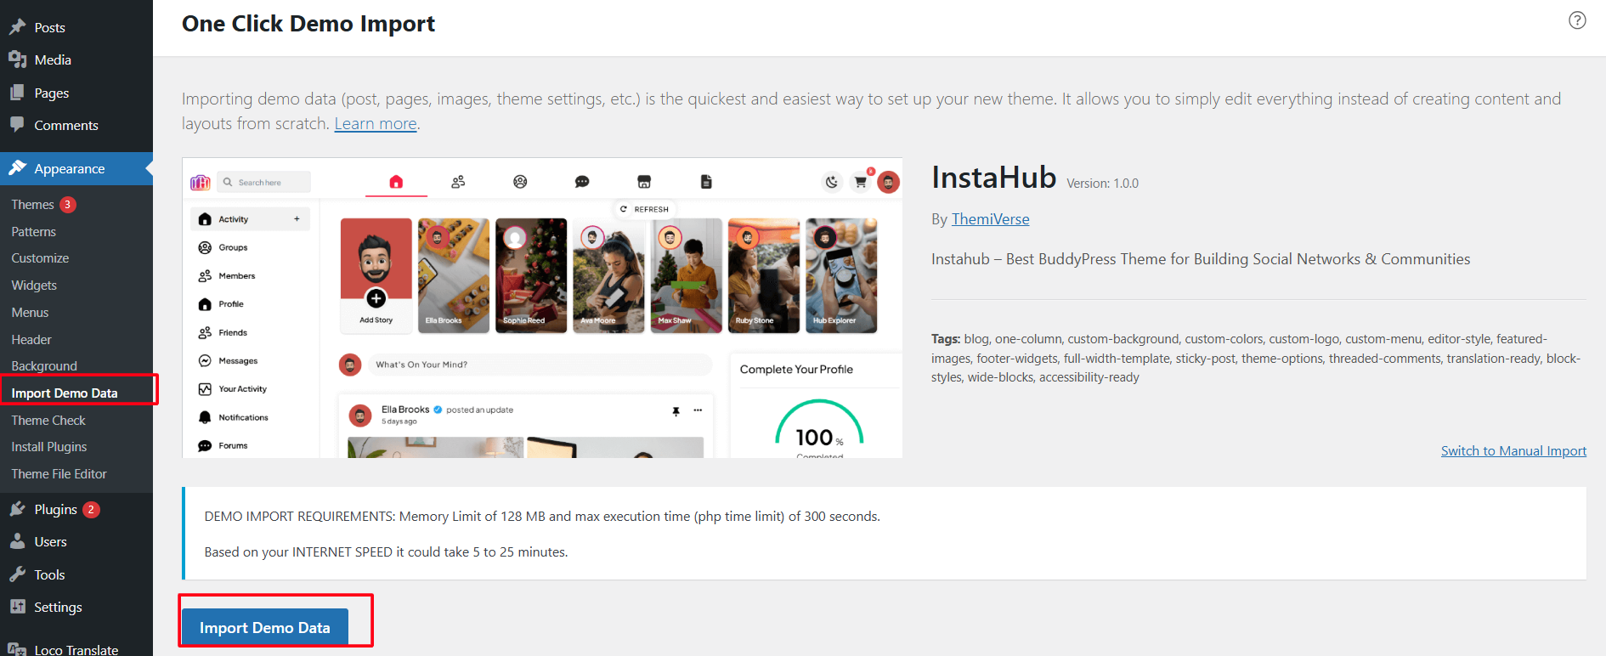The width and height of the screenshot is (1606, 656).
Task: Open Themes submenu item
Action: [x=32, y=205]
